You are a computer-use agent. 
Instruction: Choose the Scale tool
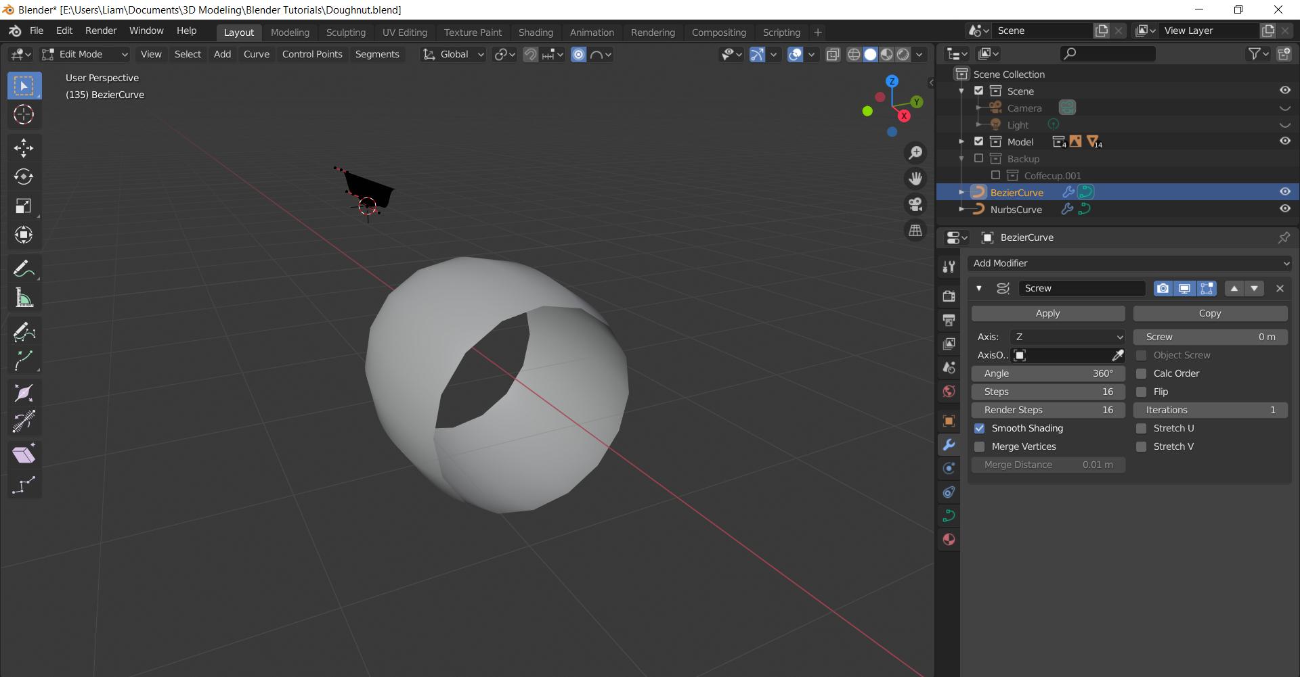point(24,206)
